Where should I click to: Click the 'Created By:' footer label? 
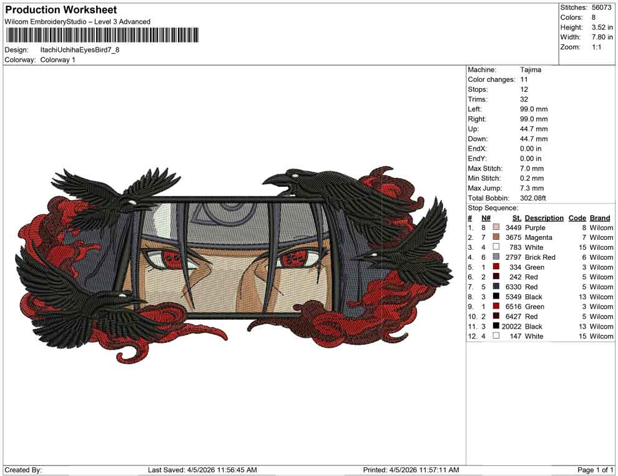pos(23,470)
